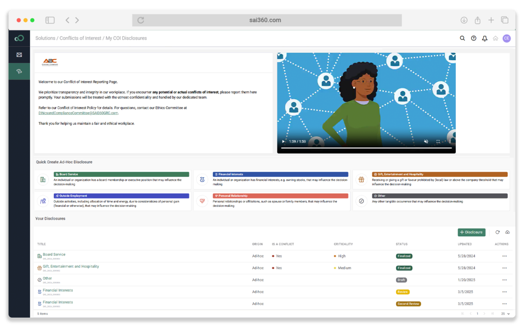This screenshot has width=524, height=336.
Task: Create a new disclosure with the Disclosure button
Action: 471,232
